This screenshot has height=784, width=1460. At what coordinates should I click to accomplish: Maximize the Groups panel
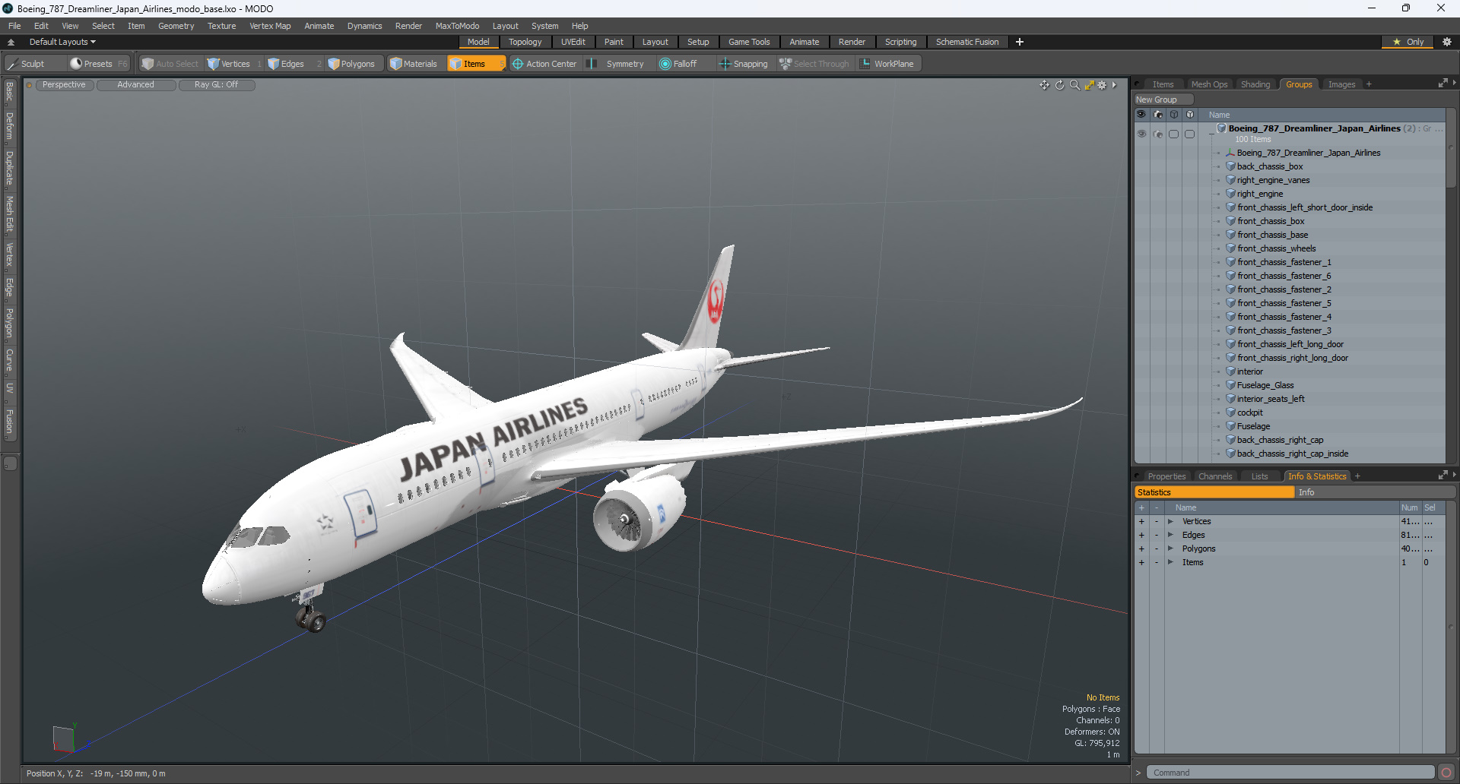point(1443,84)
